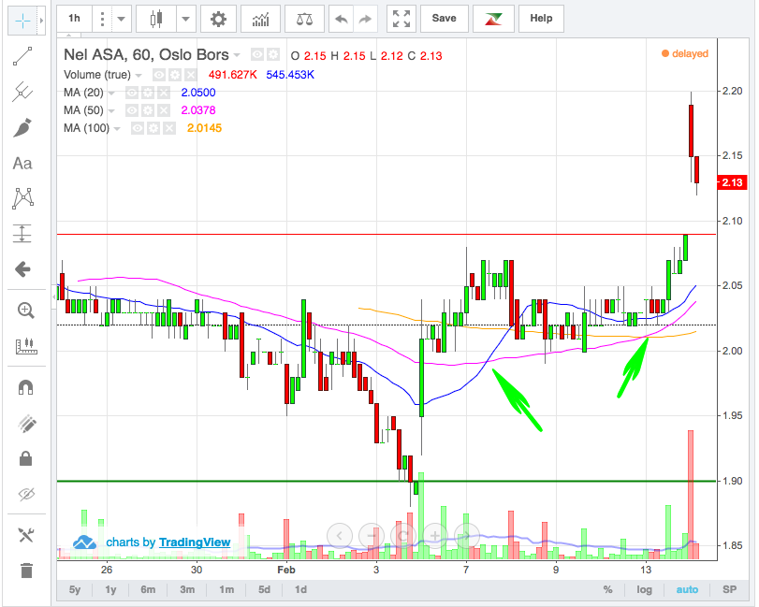Screen dimensions: 759x607
Task: Select the Aa text annotation tool
Action: coord(22,164)
